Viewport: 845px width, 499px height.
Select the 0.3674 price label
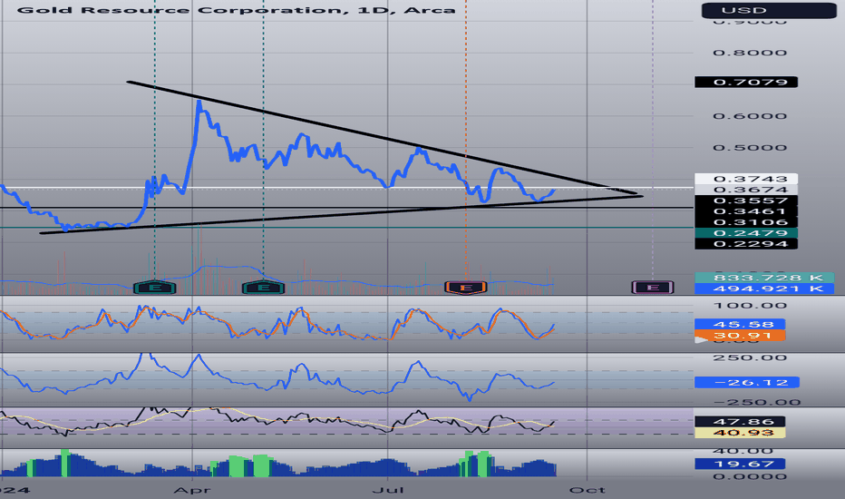pyautogui.click(x=746, y=190)
